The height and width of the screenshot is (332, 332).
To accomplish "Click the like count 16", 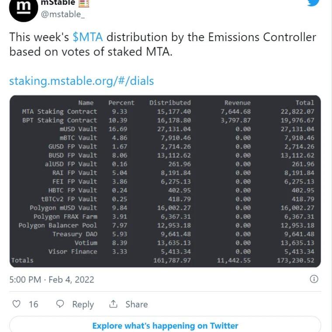I will coord(34,304).
